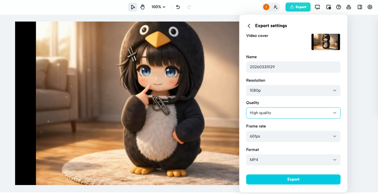The height and width of the screenshot is (194, 378).
Task: Open the Resolution 1080p dropdown
Action: tap(293, 90)
